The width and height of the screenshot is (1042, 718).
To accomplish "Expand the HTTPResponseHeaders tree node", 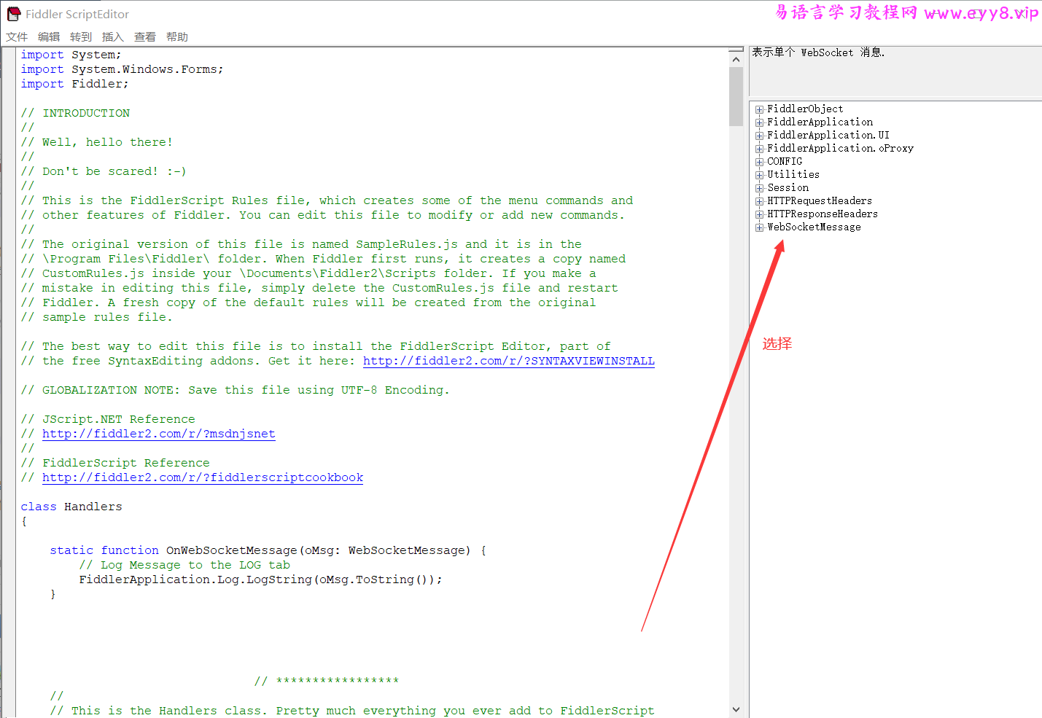I will coord(759,214).
